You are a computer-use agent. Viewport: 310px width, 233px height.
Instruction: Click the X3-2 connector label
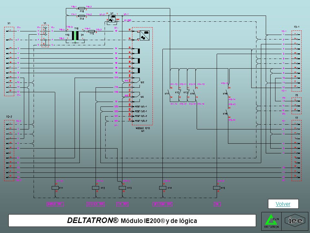tap(9, 117)
